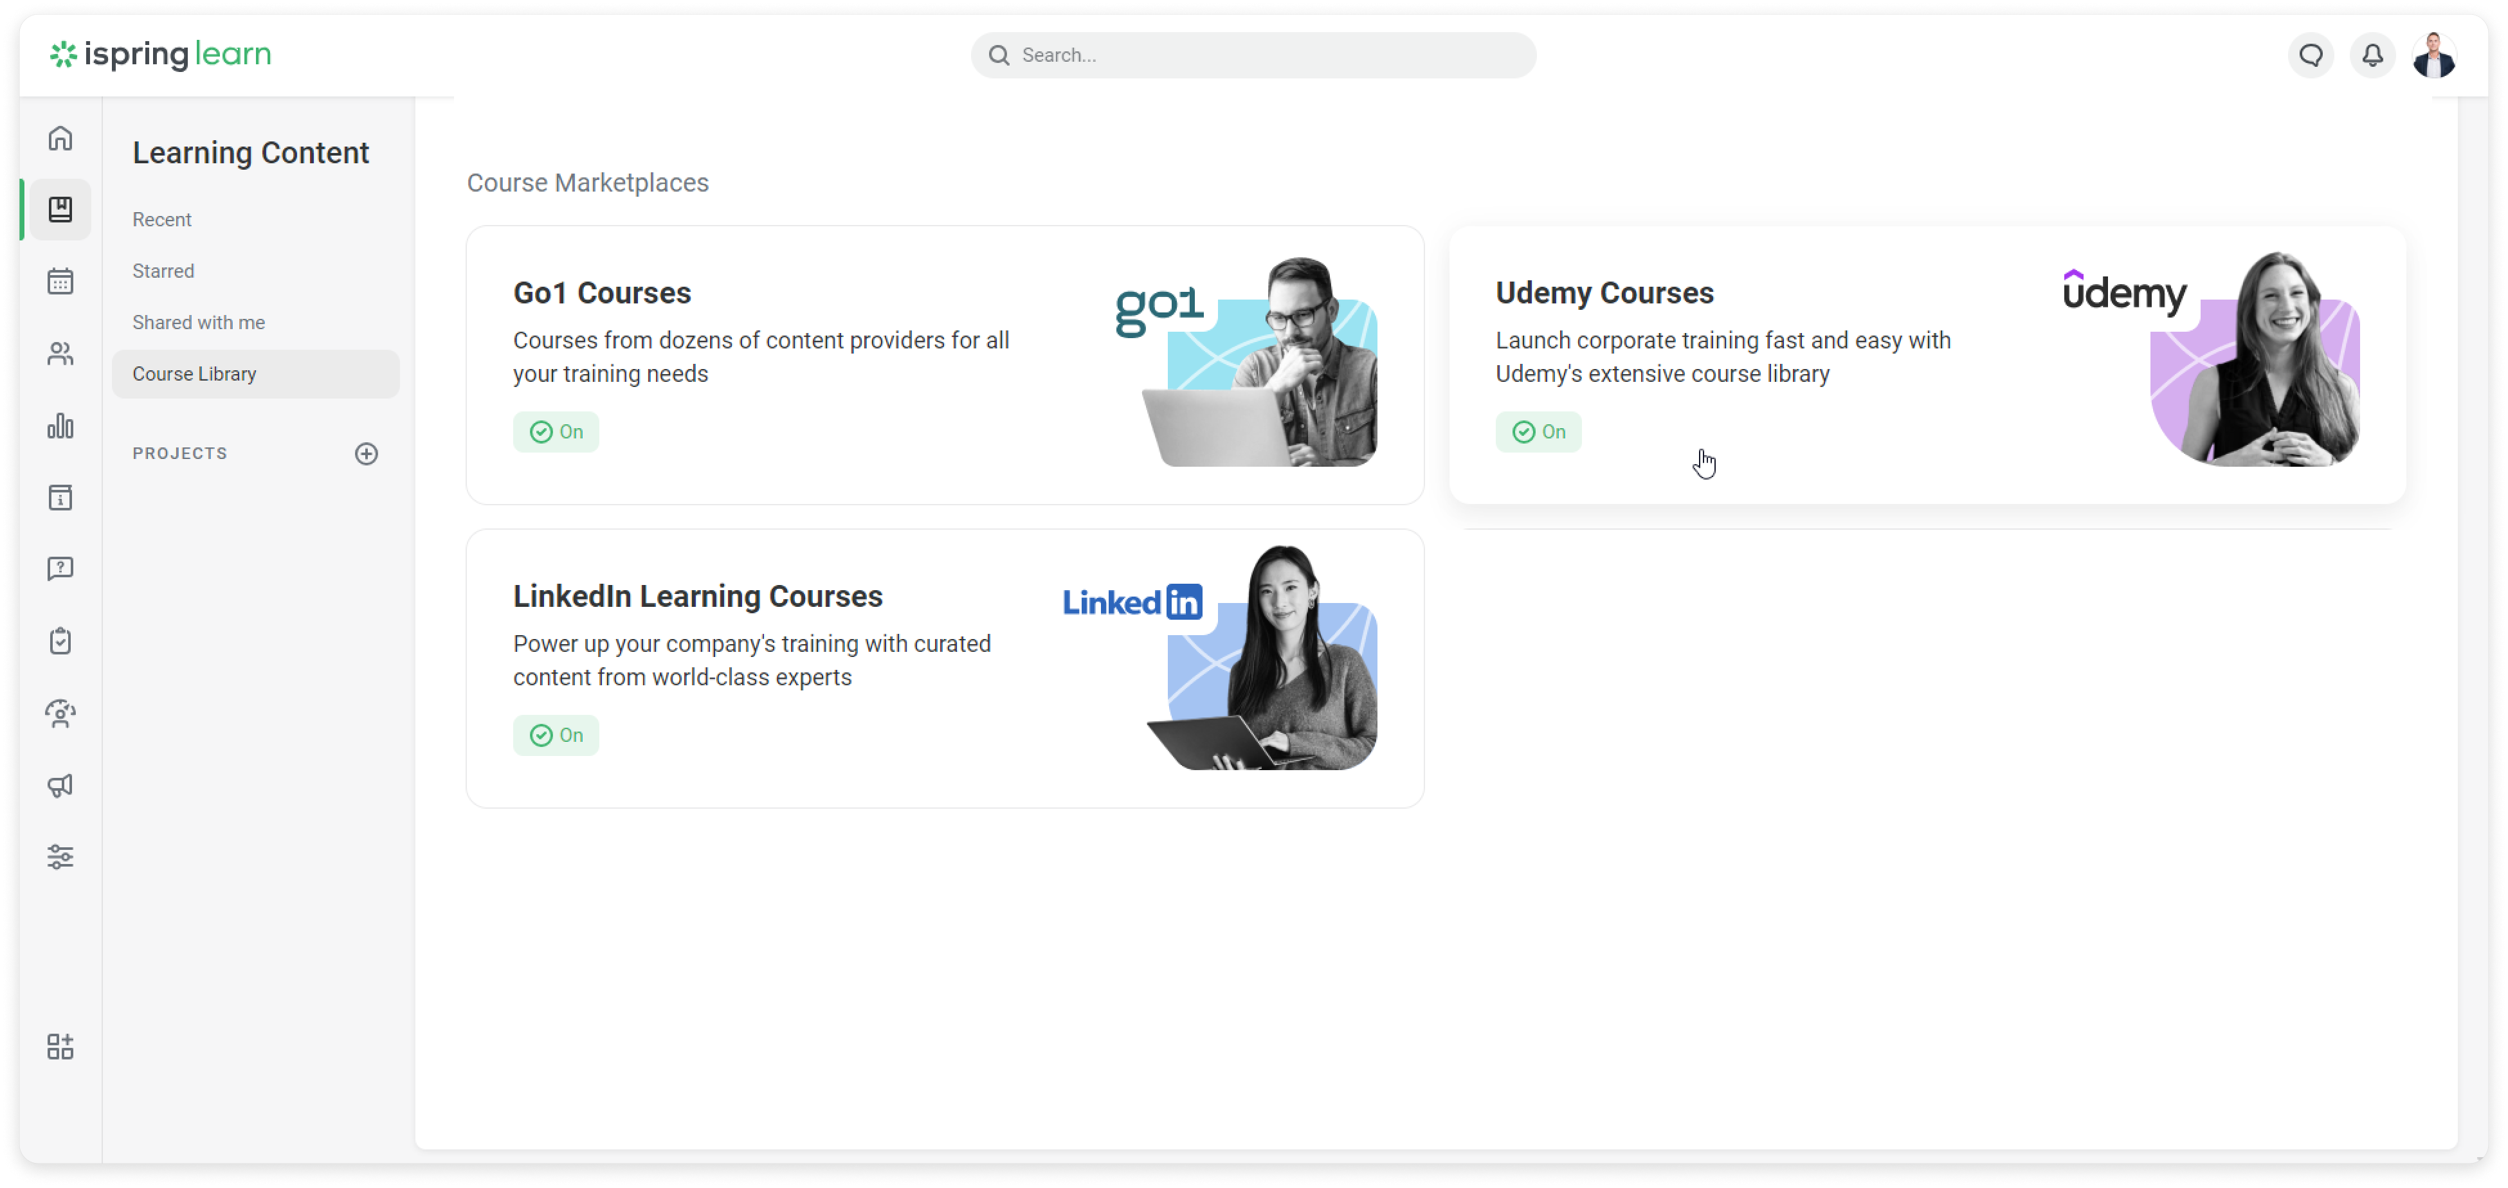
Task: Click the Search input field
Action: (x=1253, y=55)
